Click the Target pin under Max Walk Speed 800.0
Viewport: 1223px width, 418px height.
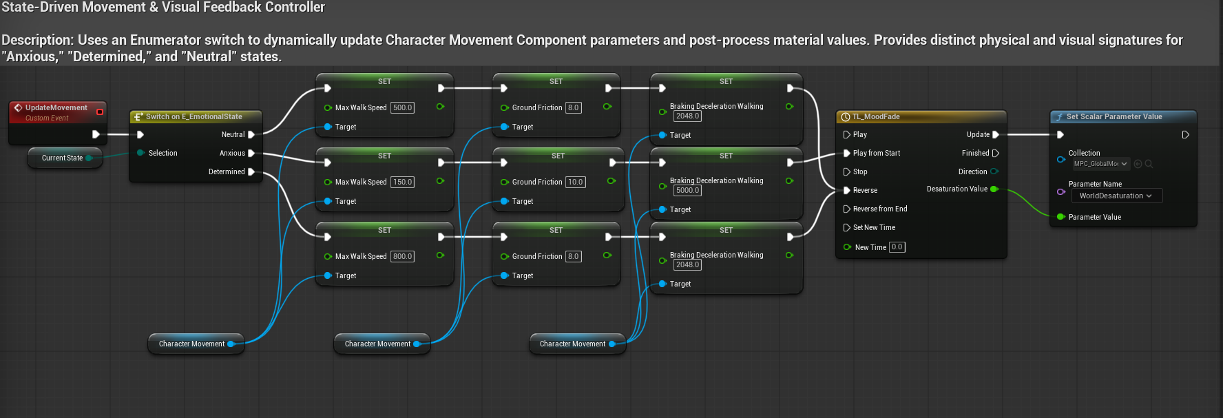(x=328, y=275)
